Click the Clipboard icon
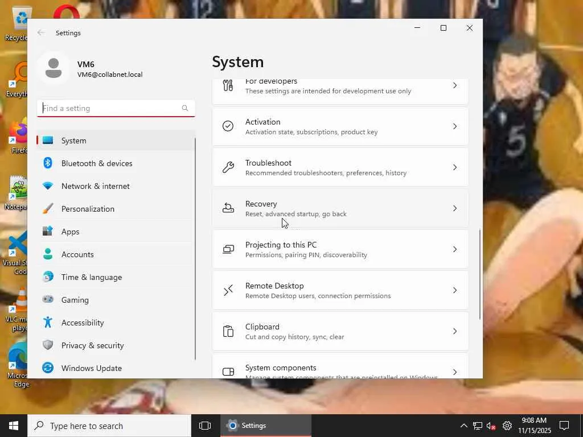The width and height of the screenshot is (583, 437). [228, 331]
